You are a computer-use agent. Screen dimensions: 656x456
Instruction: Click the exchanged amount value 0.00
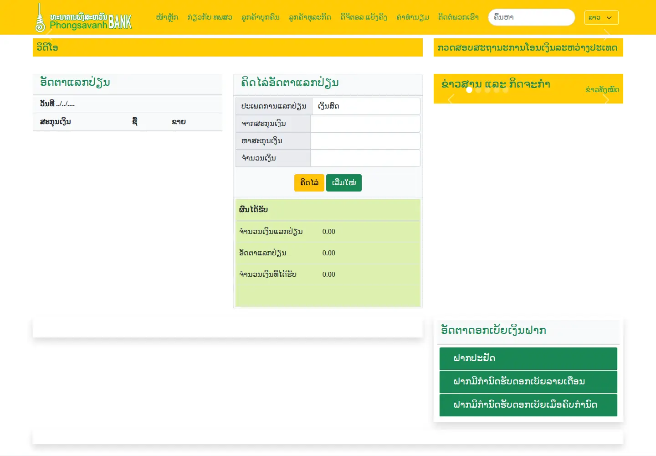pos(328,232)
